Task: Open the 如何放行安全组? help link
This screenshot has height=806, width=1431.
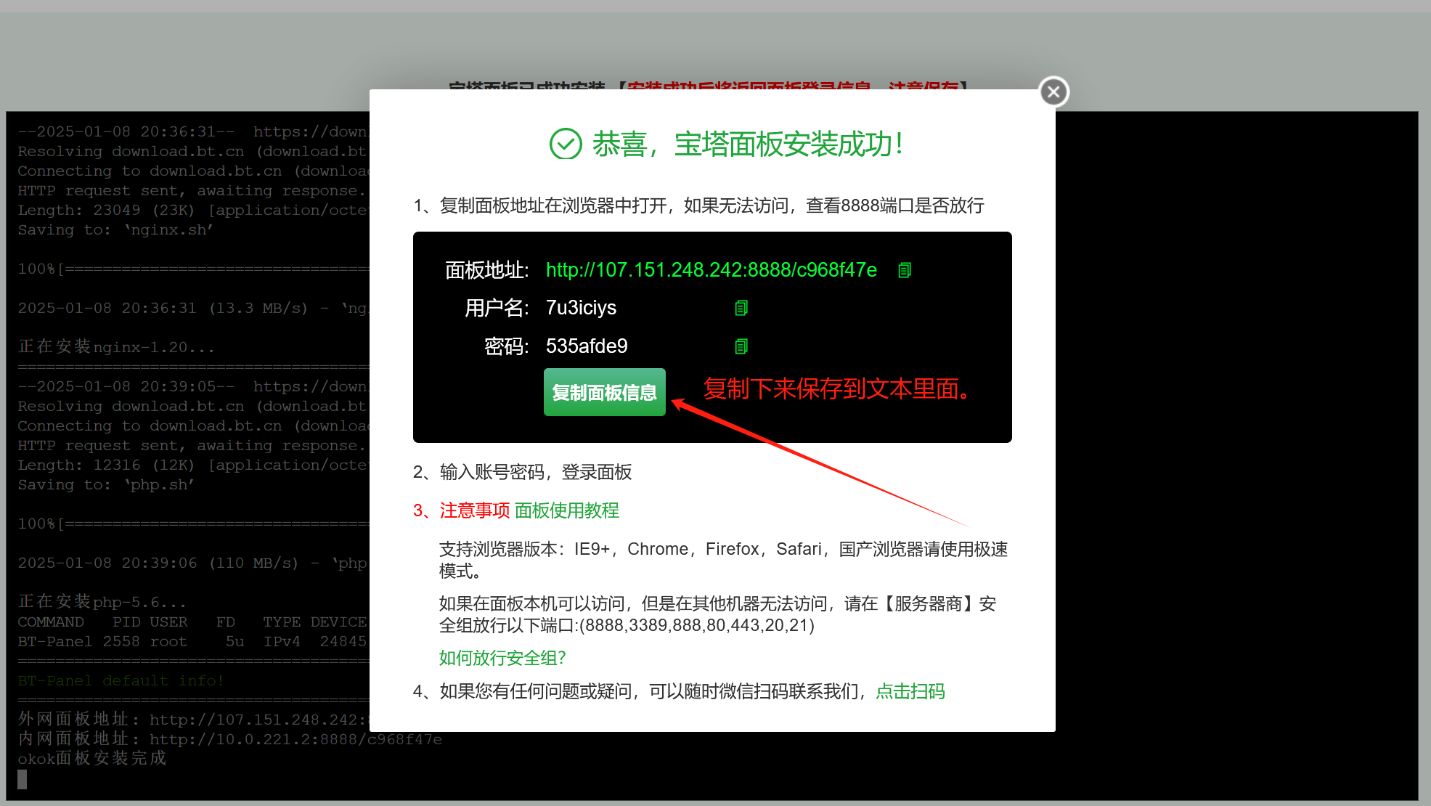Action: [502, 658]
